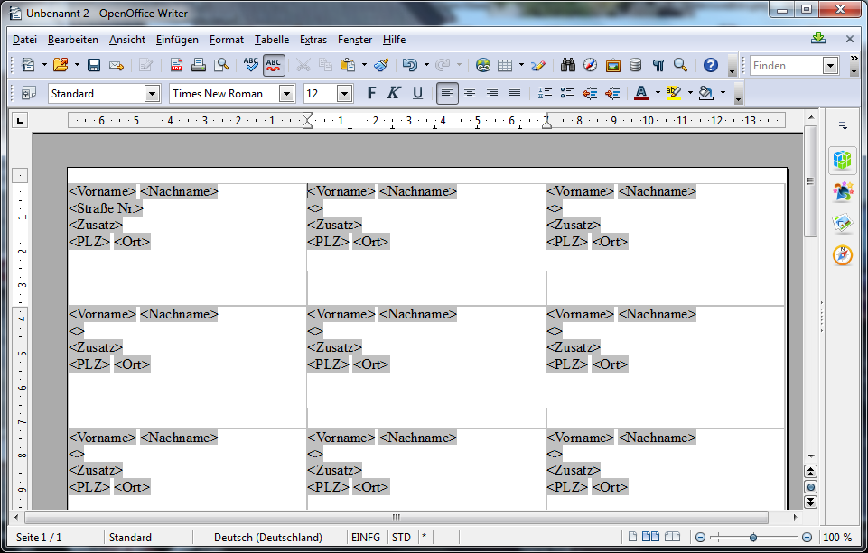Expand the Standard paragraph style dropdown
The width and height of the screenshot is (868, 553).
tap(151, 93)
